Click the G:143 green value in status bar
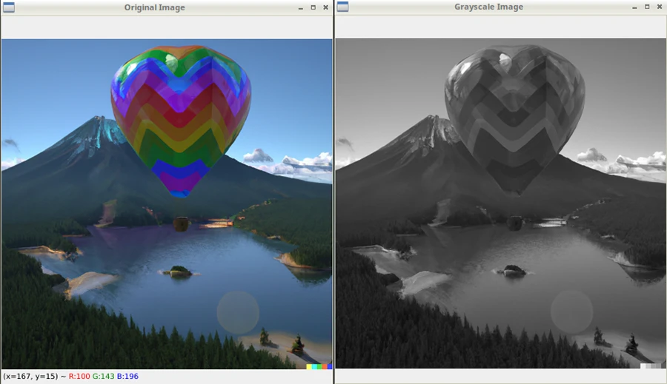 (x=103, y=376)
